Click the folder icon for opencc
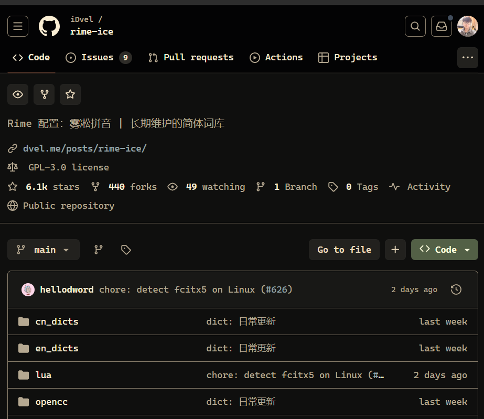 24,402
